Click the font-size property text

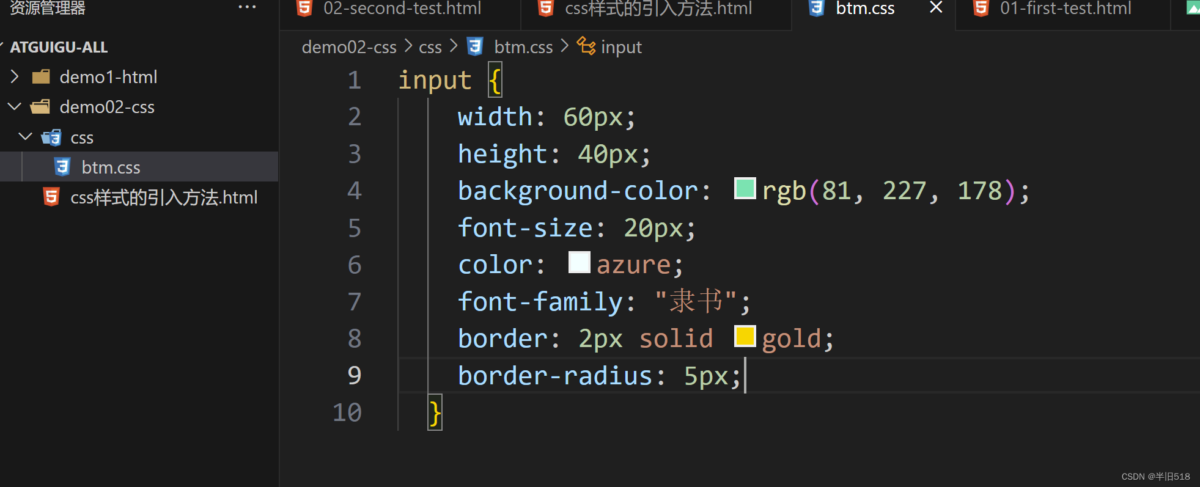click(525, 228)
